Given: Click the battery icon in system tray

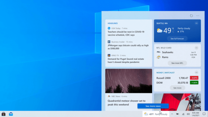Looking at the screenshot, I should point(178,114).
